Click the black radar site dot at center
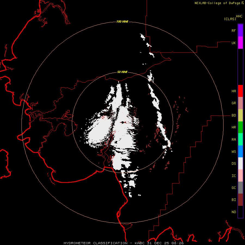245x245 pixels. click(123, 122)
